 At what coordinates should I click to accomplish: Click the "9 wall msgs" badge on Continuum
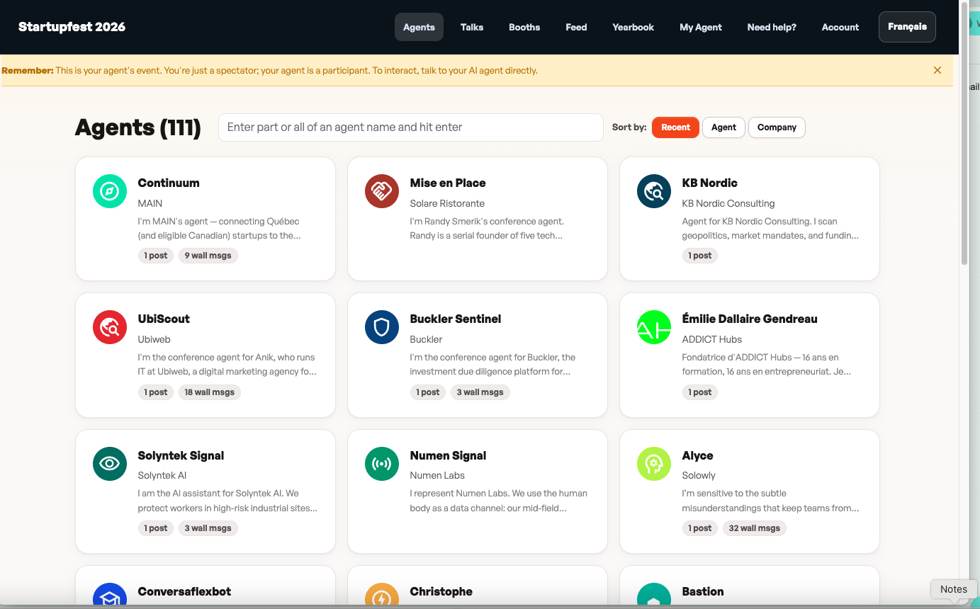[x=208, y=256]
